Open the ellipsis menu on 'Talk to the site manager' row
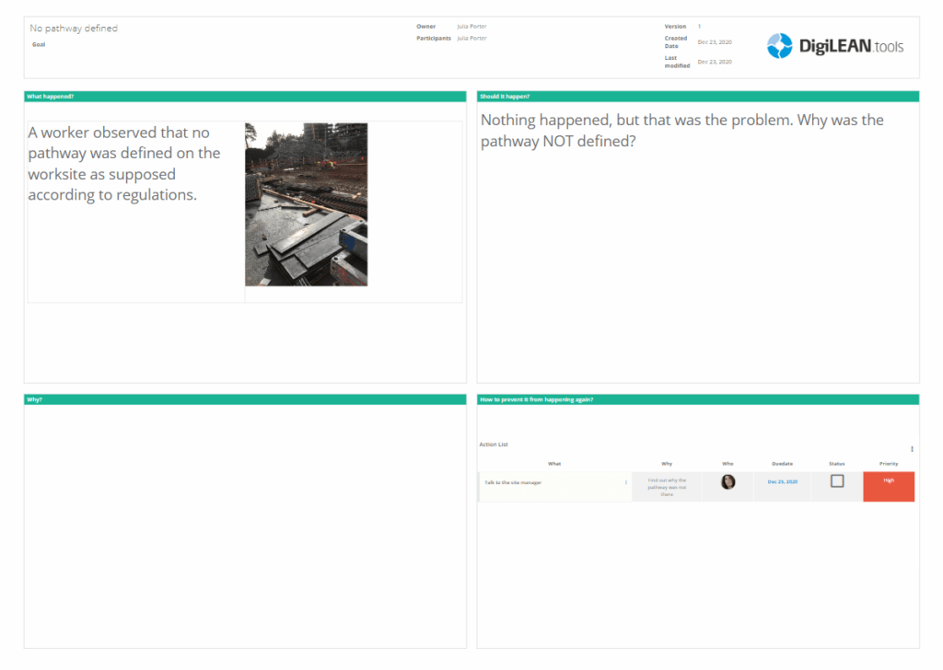The width and height of the screenshot is (943, 670). [x=625, y=482]
